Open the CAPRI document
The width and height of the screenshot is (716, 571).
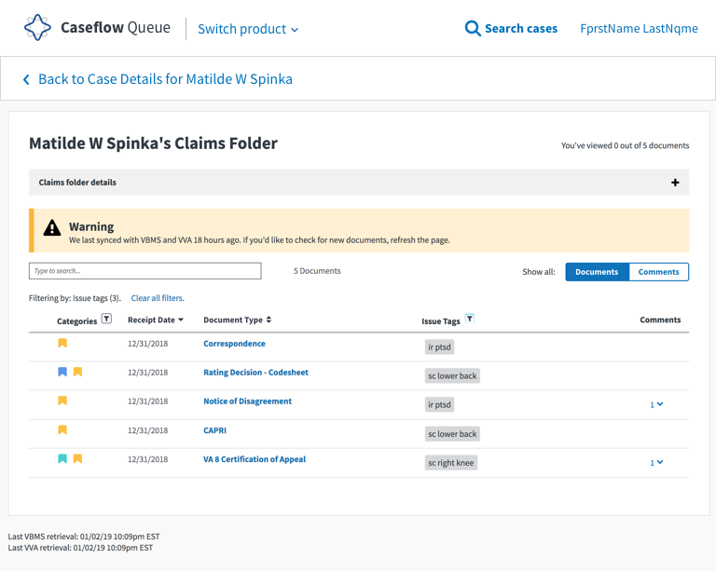point(214,430)
